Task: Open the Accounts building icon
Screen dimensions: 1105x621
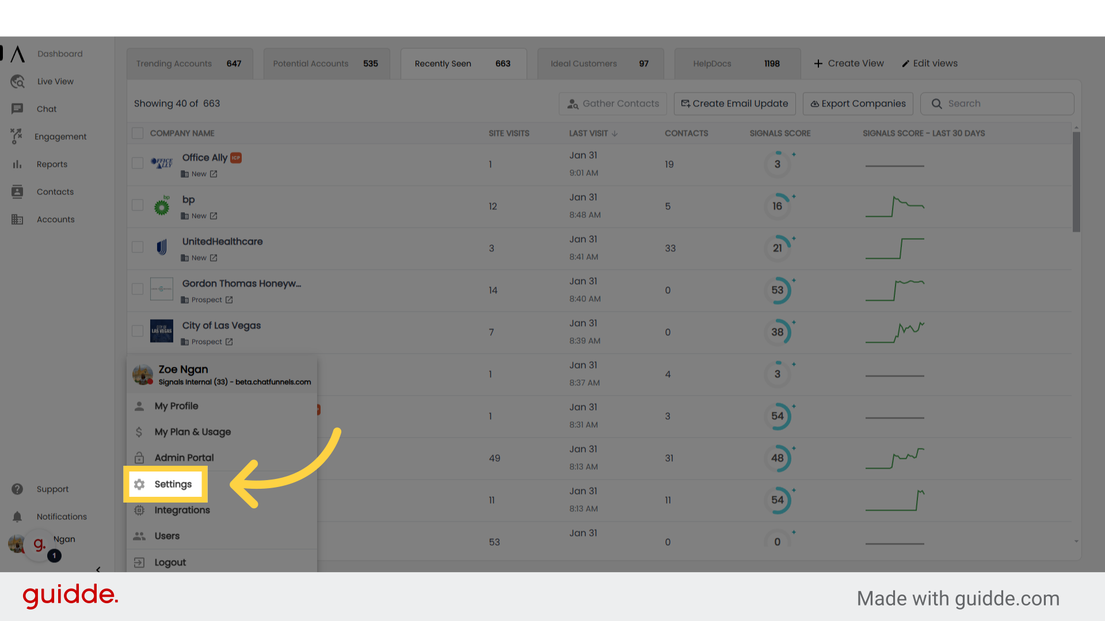Action: (17, 220)
